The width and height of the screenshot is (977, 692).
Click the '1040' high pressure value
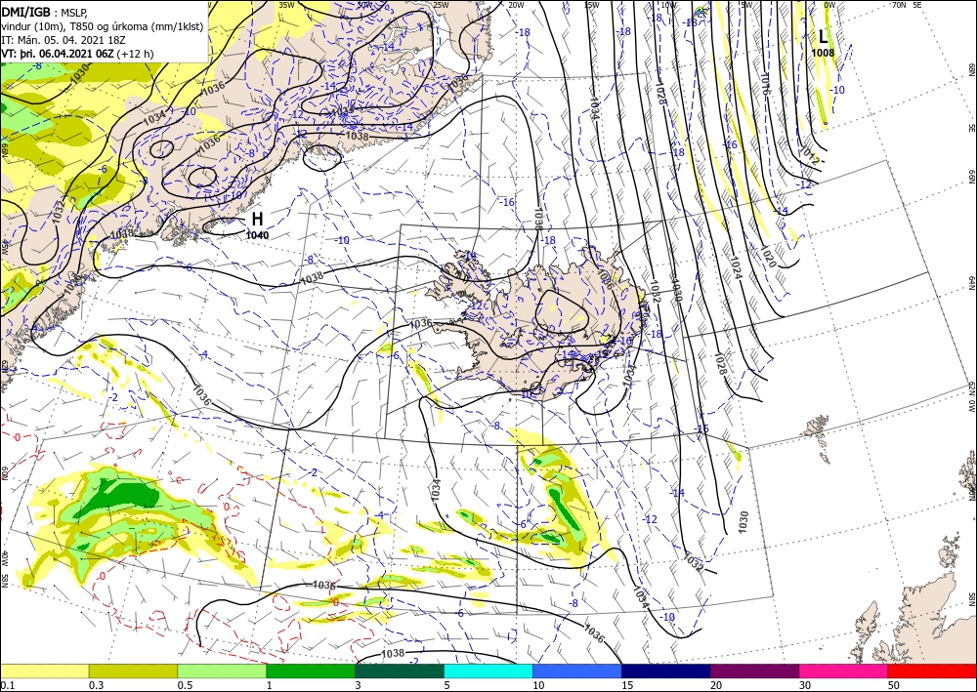[257, 235]
